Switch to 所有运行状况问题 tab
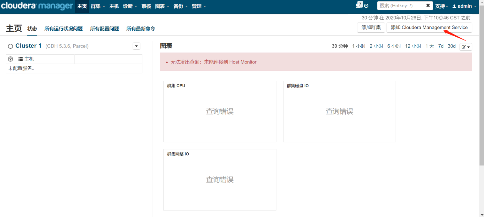The image size is (484, 217). coord(64,29)
